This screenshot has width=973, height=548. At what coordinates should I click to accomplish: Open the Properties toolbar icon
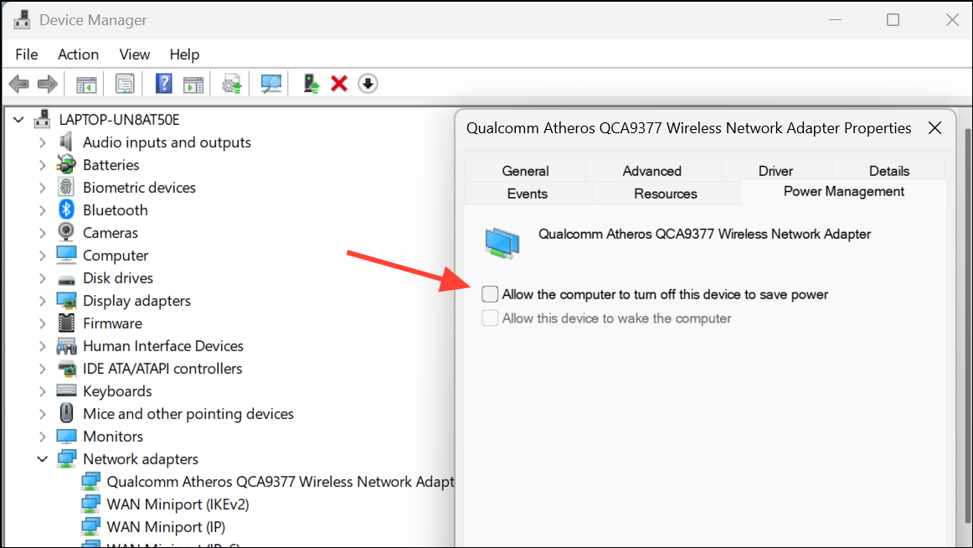125,84
